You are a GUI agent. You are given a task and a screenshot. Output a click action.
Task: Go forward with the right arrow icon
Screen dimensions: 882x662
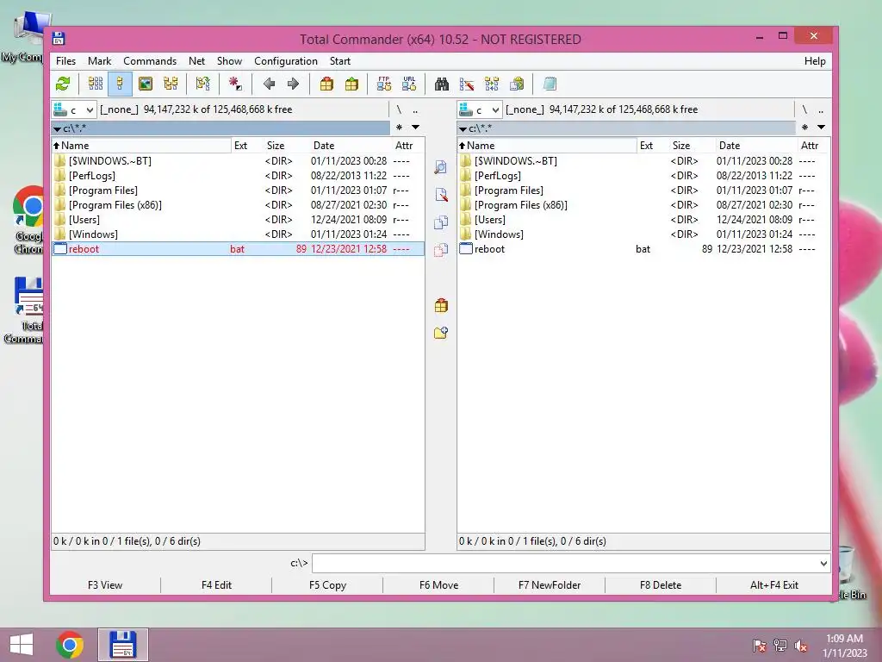pos(293,84)
